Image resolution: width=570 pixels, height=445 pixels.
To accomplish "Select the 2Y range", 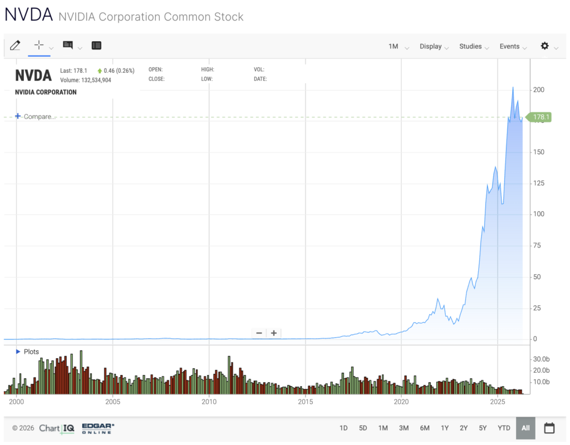I will point(464,428).
